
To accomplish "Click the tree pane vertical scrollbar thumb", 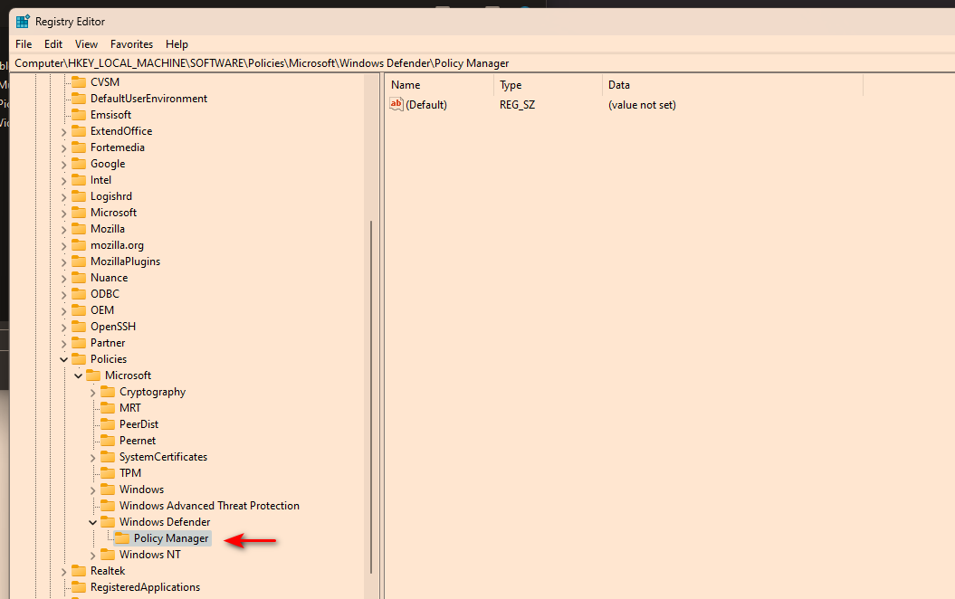I will tap(371, 397).
